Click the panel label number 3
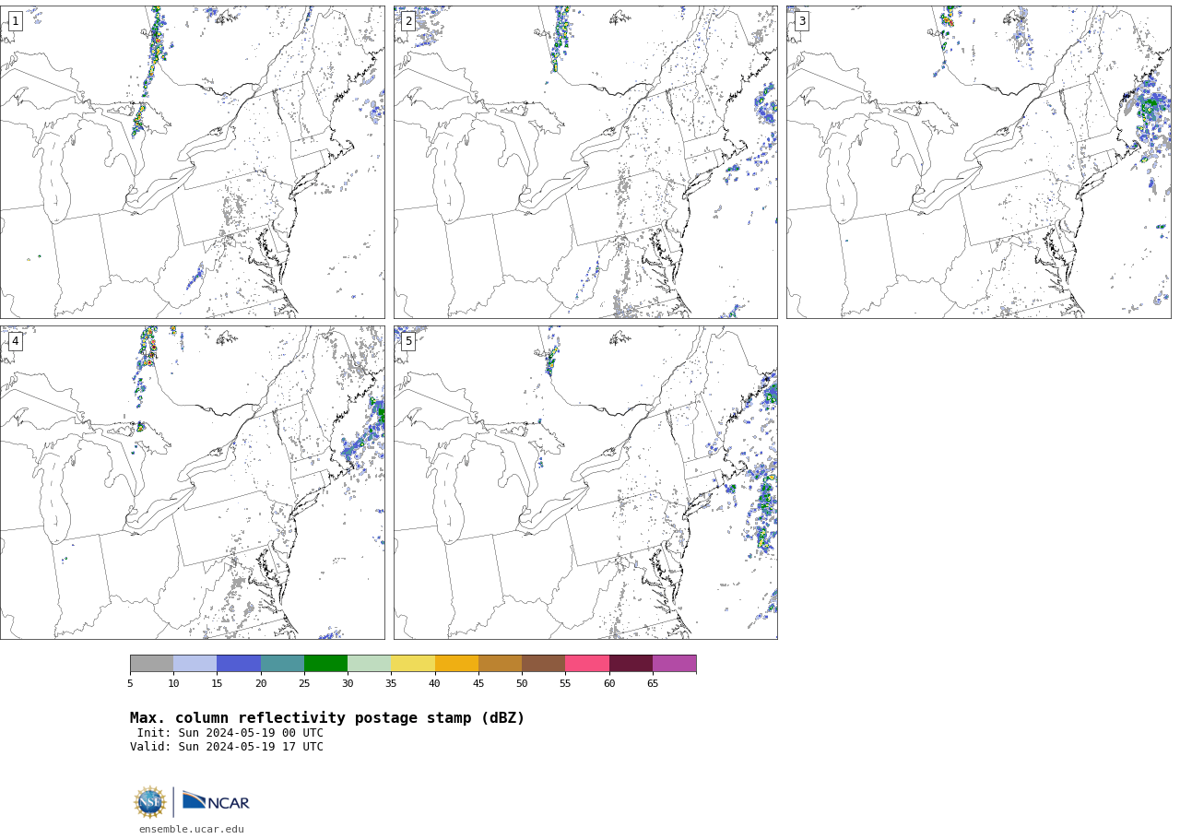The image size is (1180, 839). click(x=801, y=21)
